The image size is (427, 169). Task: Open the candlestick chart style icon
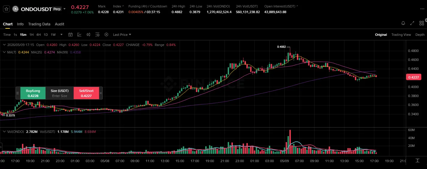[x=88, y=35]
